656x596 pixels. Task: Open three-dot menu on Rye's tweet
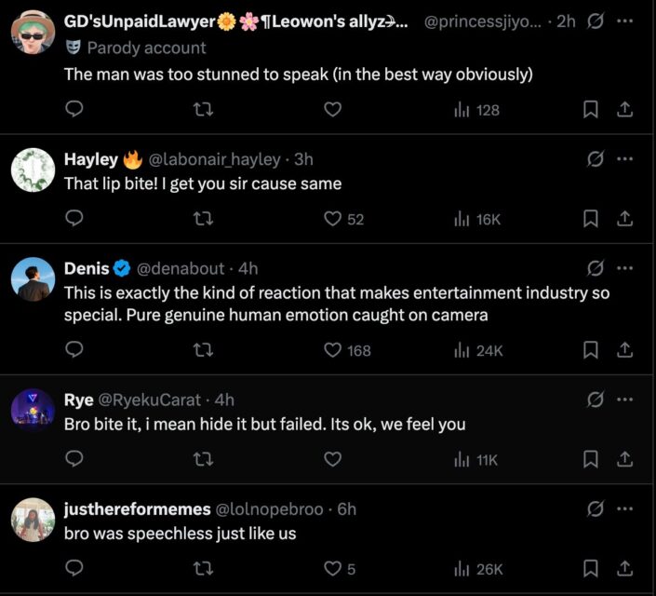(x=625, y=400)
